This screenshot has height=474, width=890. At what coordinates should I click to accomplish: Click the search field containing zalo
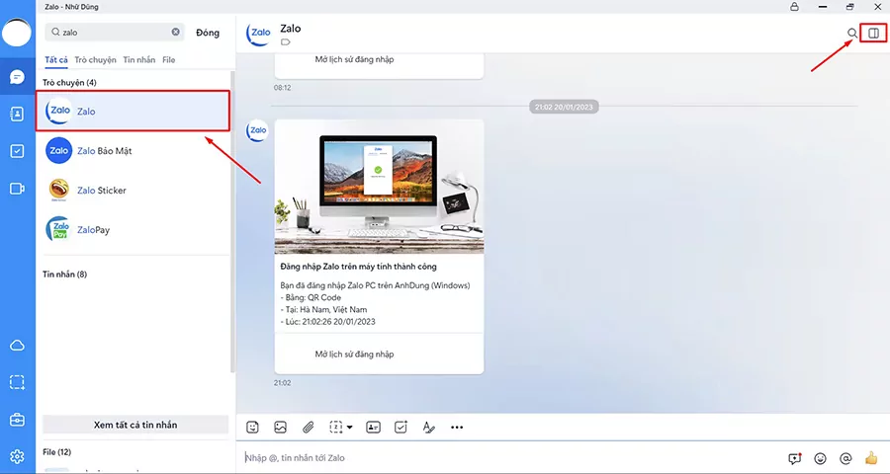coord(115,33)
